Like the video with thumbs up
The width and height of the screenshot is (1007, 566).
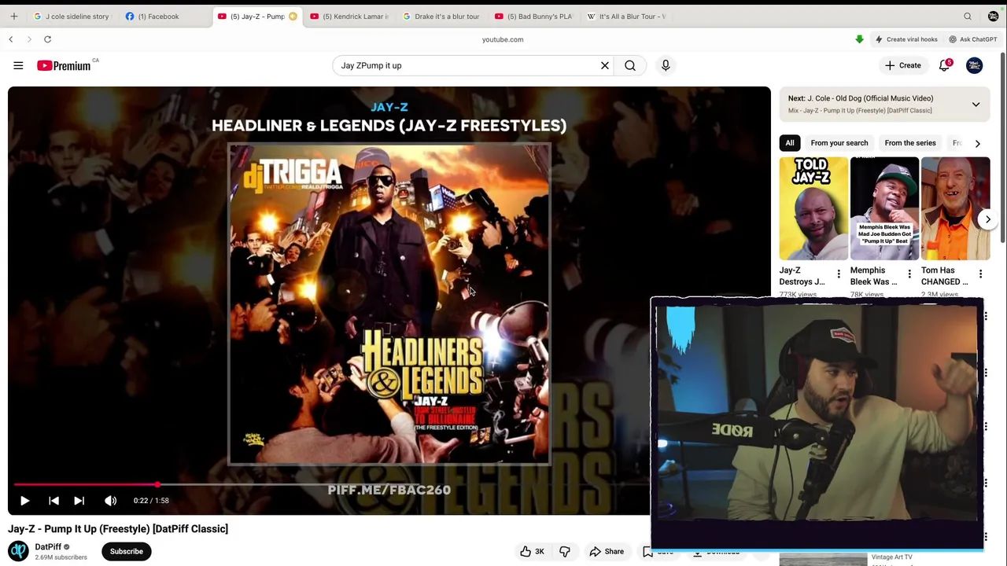532,551
